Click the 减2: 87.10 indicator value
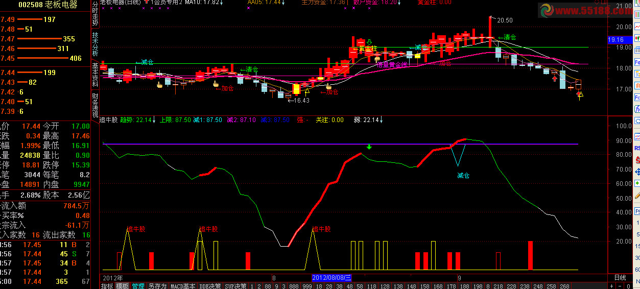Image resolution: width=640 pixels, height=289 pixels. [241, 120]
